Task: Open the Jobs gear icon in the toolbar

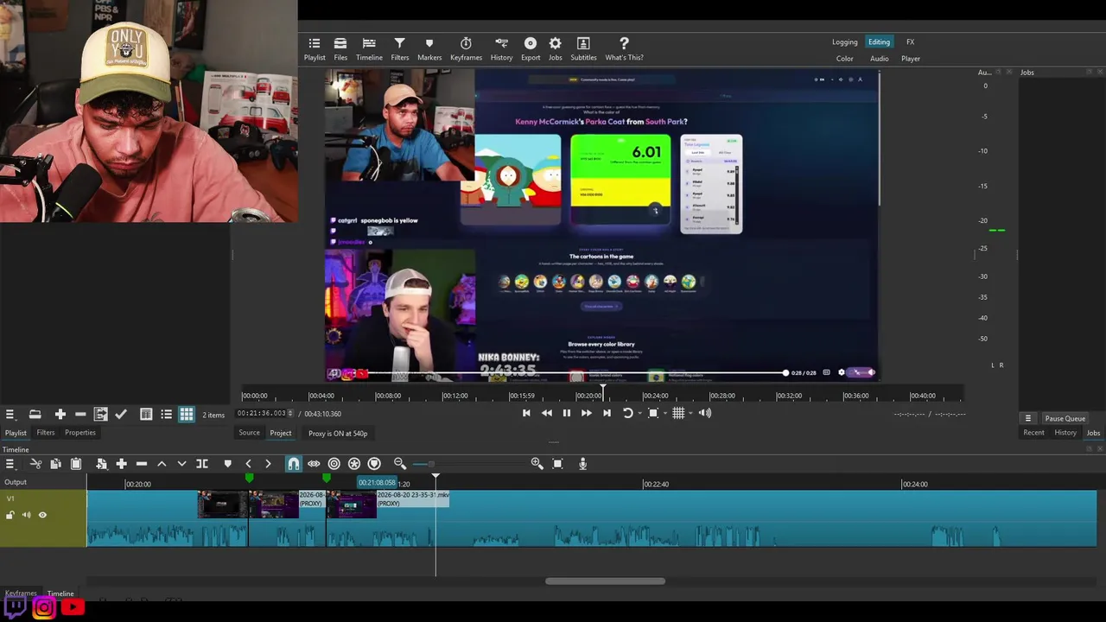Action: pyautogui.click(x=555, y=49)
